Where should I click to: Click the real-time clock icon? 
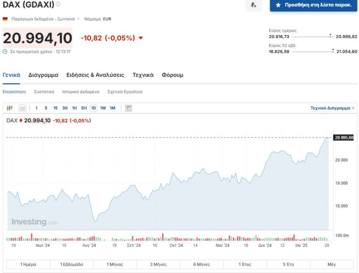point(5,51)
